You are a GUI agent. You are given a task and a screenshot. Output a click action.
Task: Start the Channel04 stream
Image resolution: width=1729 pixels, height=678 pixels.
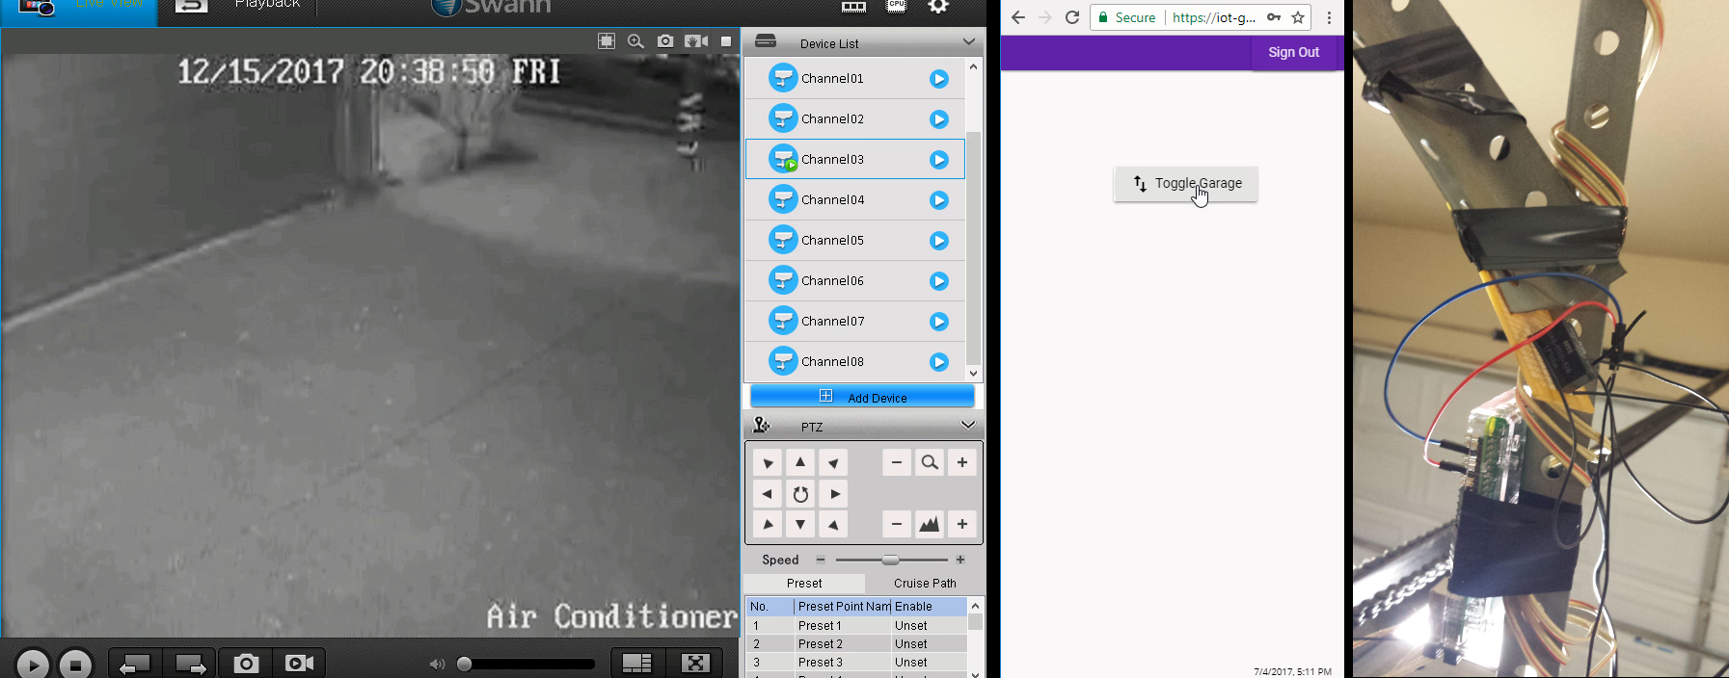pyautogui.click(x=938, y=200)
